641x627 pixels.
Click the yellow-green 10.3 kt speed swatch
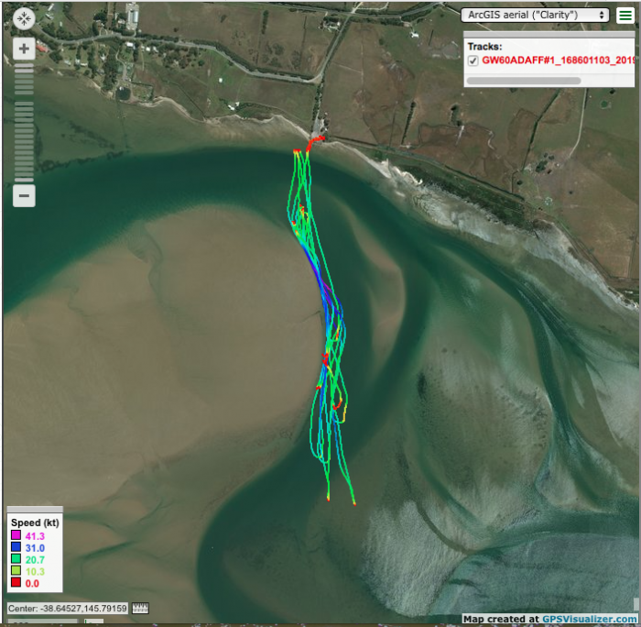click(16, 571)
